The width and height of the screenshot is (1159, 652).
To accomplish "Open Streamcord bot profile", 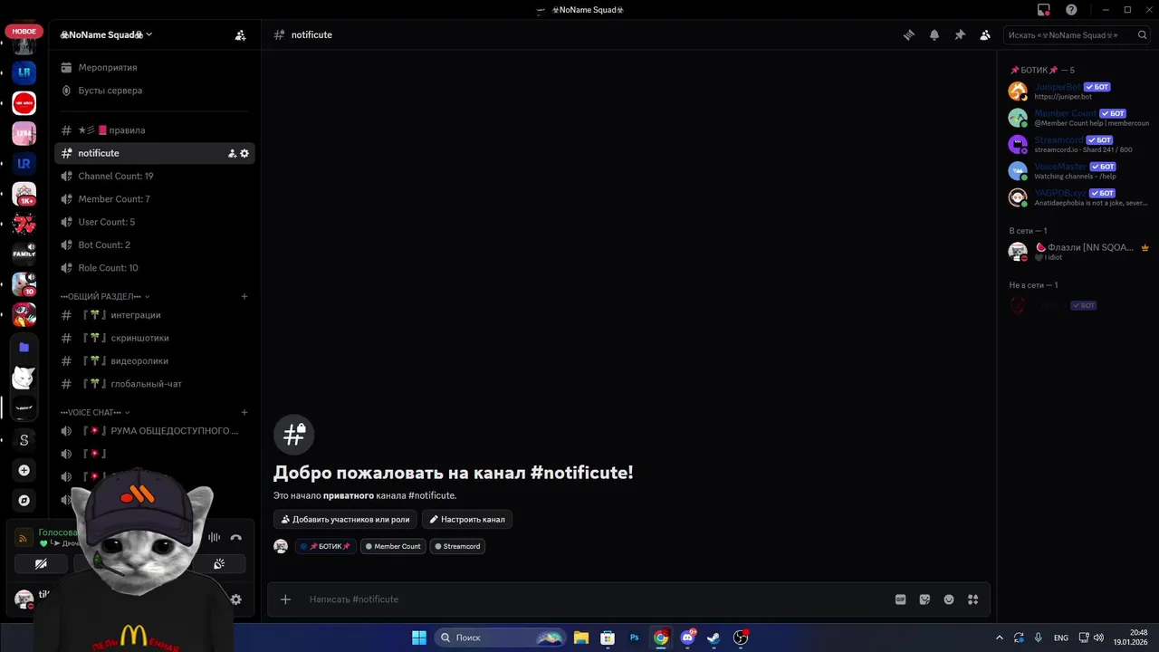I will 1078,144.
